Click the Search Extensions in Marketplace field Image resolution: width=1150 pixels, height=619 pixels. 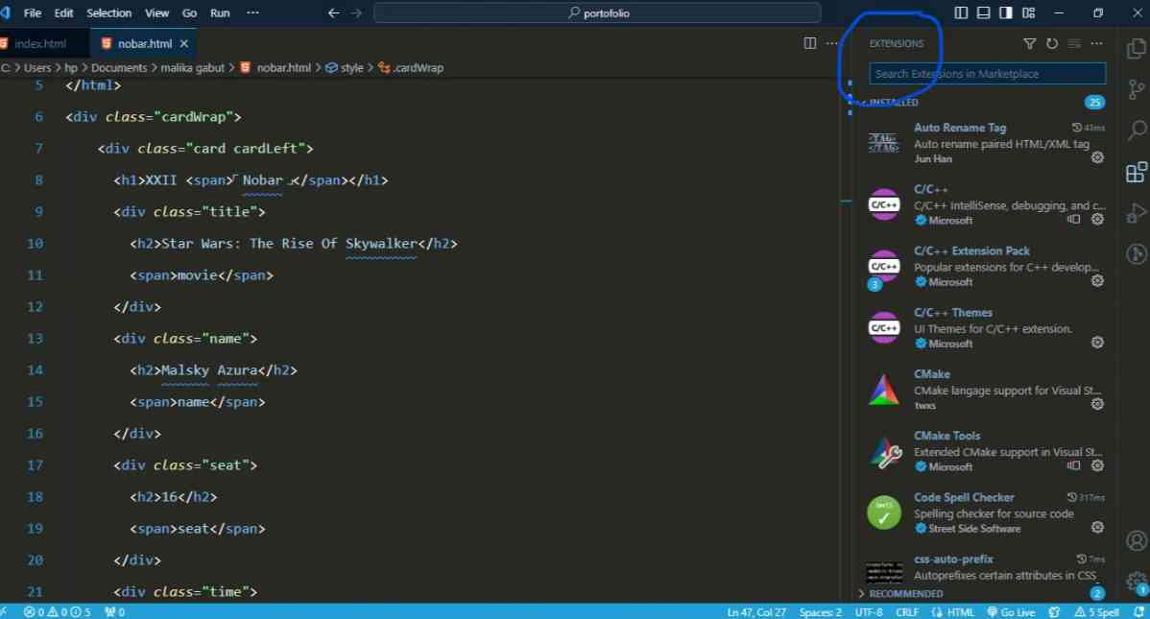tap(986, 73)
